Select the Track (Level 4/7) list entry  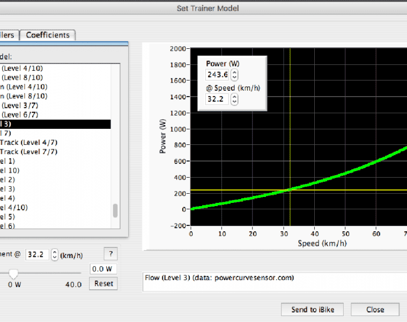pos(28,143)
